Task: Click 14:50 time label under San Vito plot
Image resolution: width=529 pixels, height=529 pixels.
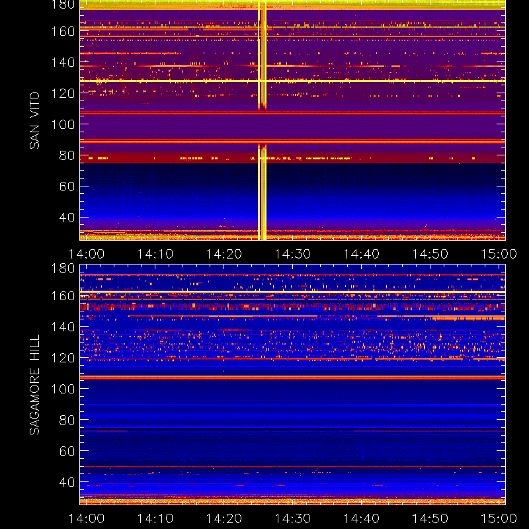Action: 430,254
